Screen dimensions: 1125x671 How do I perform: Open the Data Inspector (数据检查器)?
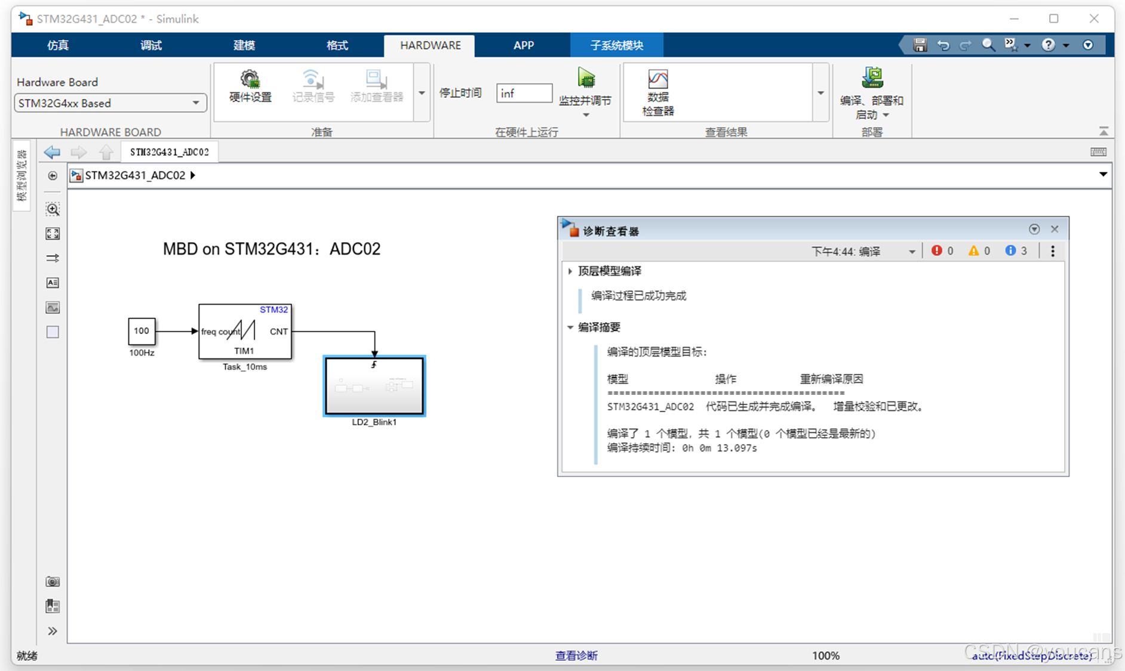click(658, 79)
